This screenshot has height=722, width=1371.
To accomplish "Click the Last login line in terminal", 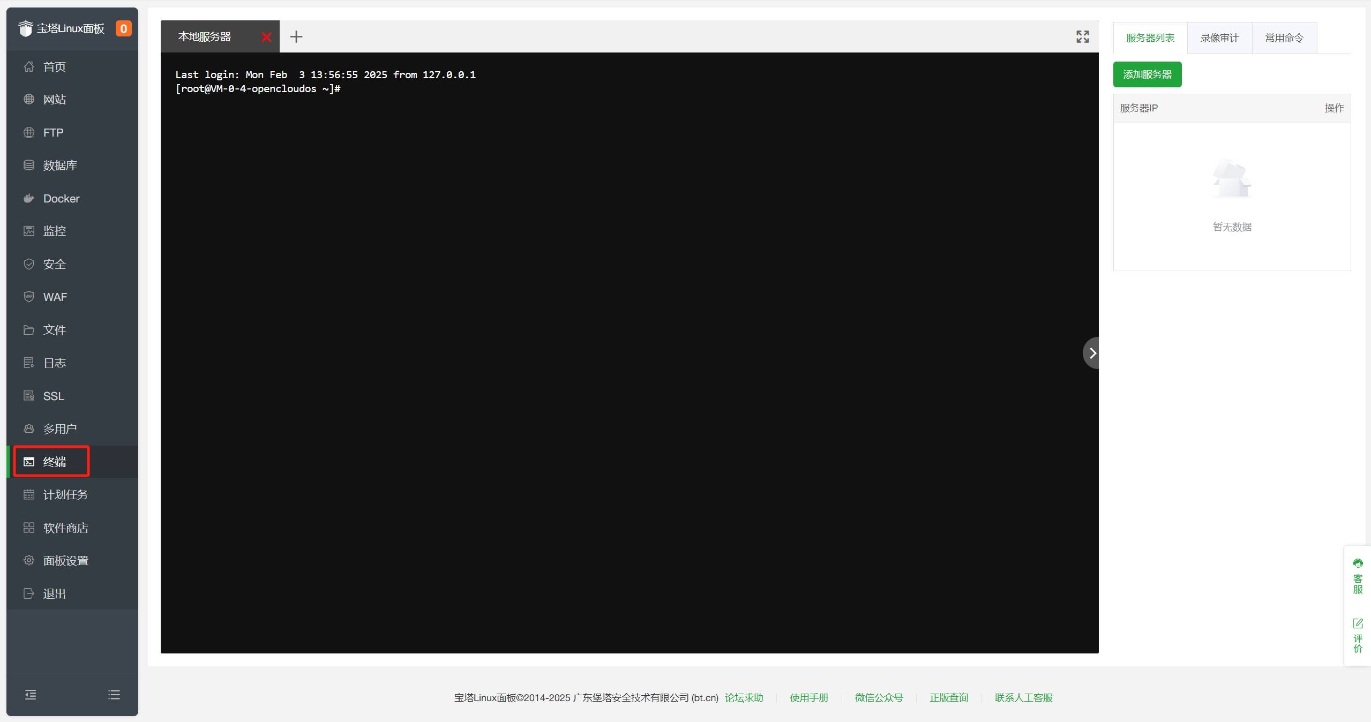I will (325, 74).
